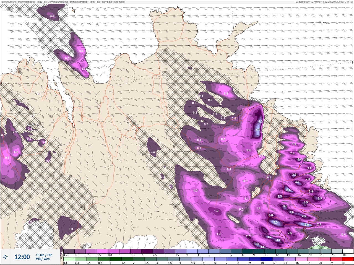Click the dark teal 8 swatch in upper legend
The width and height of the screenshot is (354, 265).
tap(248, 251)
